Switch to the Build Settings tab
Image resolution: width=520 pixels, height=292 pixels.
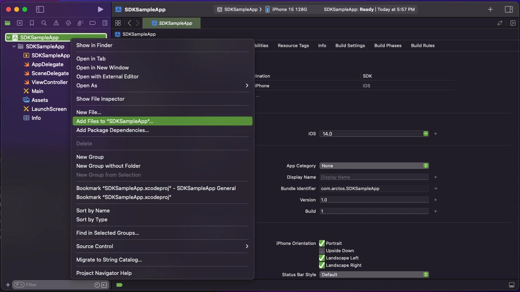coord(350,45)
